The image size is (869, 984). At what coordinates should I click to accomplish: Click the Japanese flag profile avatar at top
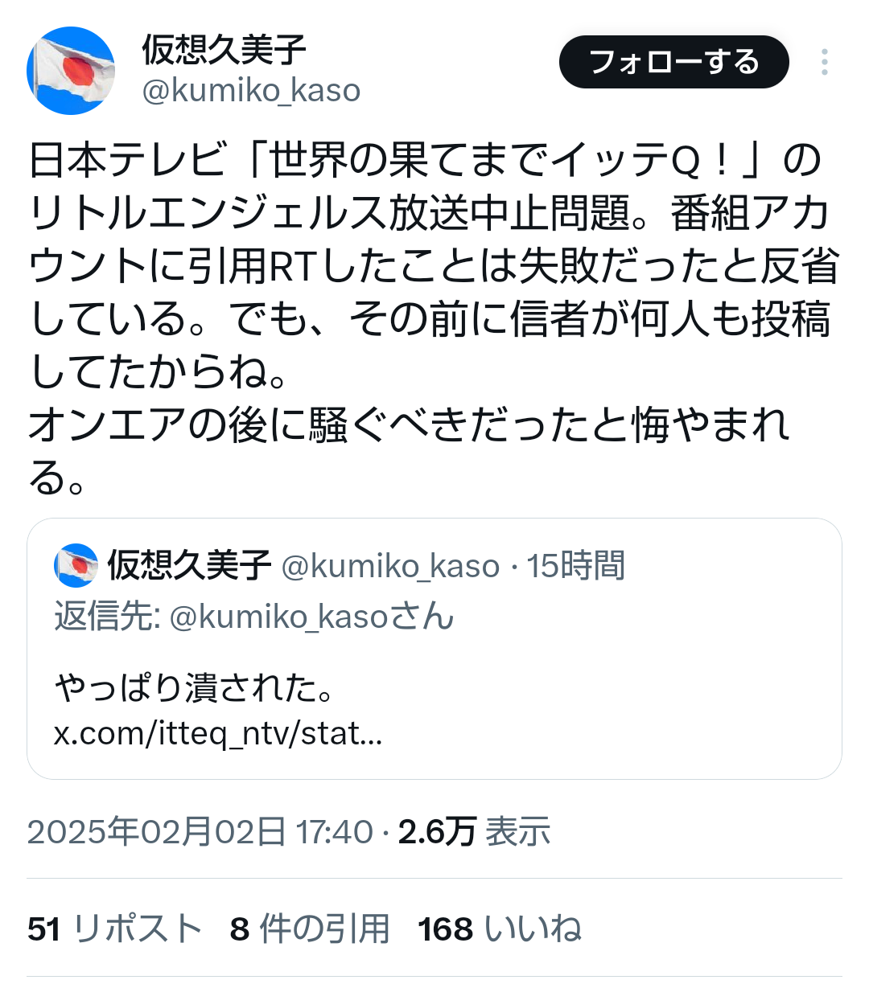click(x=71, y=71)
